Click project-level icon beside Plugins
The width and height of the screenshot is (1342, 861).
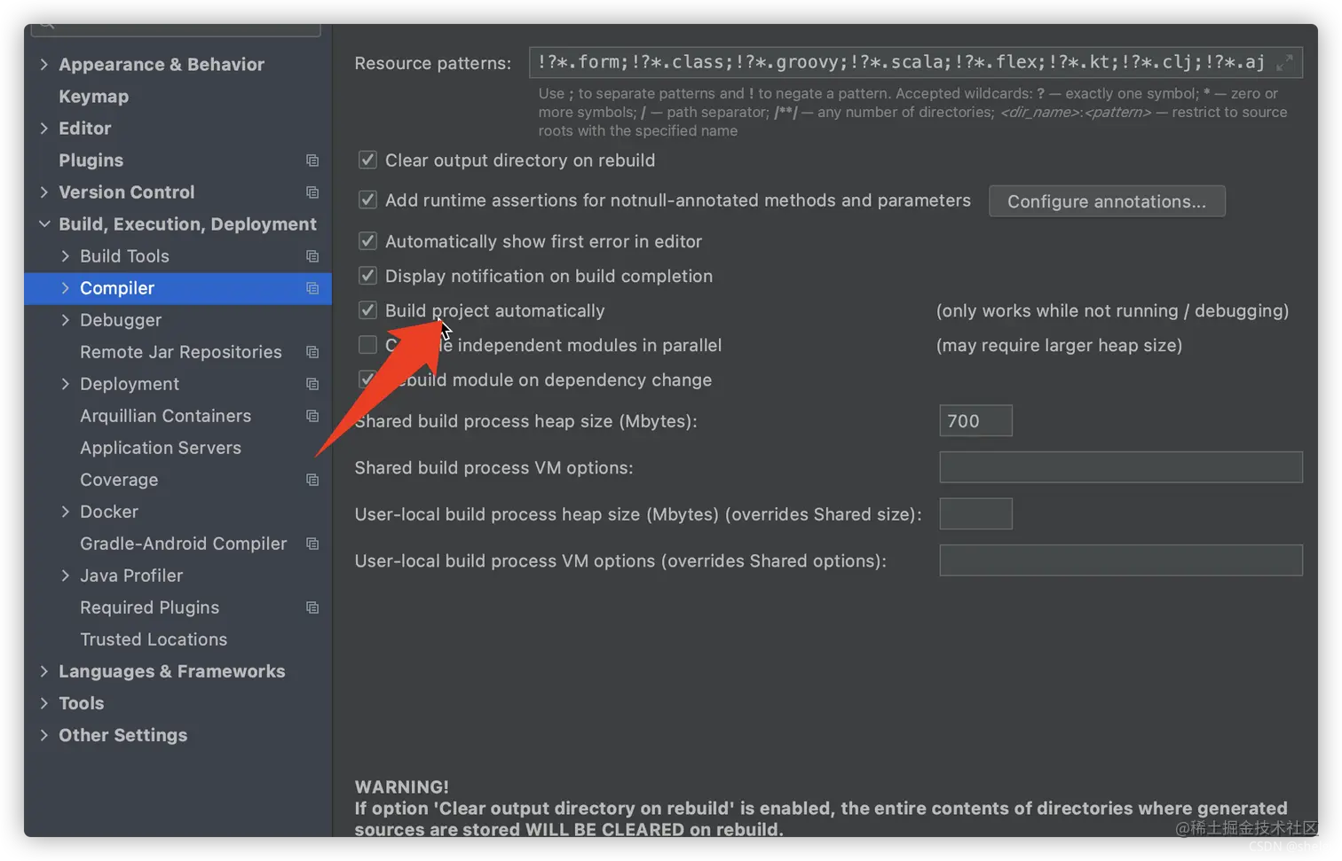[312, 160]
